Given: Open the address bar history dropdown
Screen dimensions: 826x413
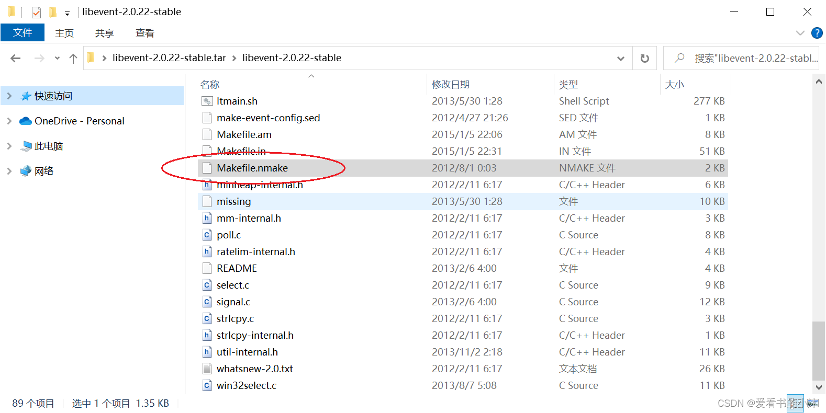Looking at the screenshot, I should tap(621, 58).
